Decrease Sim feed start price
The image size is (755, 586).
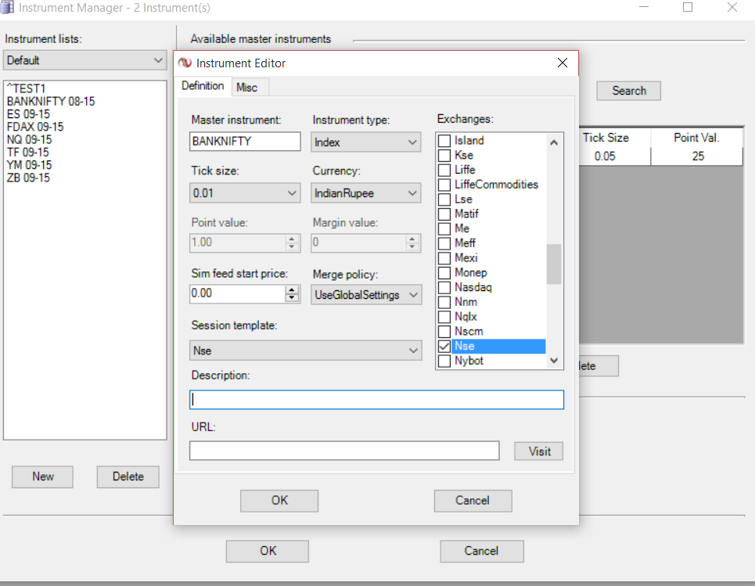pyautogui.click(x=292, y=297)
